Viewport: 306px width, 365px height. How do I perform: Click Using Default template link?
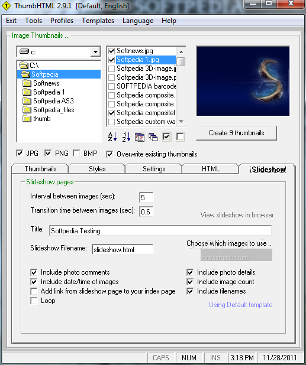tap(241, 305)
